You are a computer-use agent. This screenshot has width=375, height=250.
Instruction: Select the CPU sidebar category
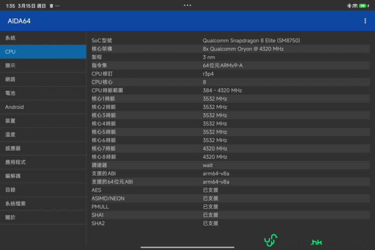(10, 52)
